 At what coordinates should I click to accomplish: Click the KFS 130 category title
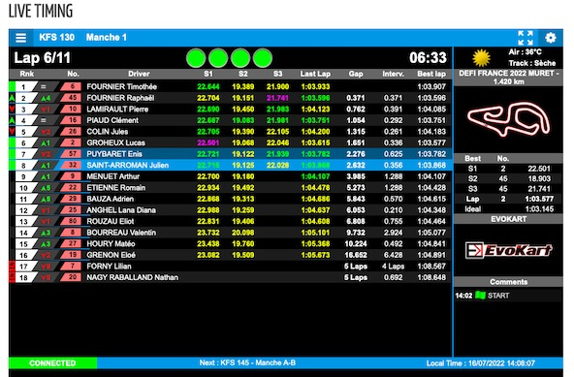click(x=57, y=38)
